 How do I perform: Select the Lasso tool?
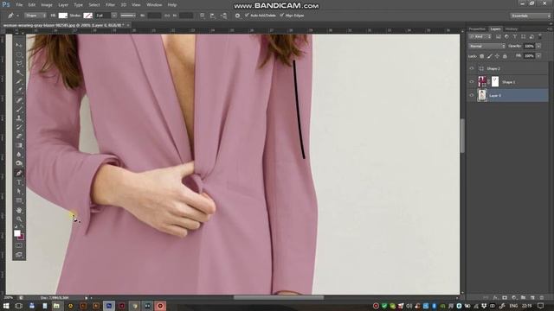tap(19, 63)
